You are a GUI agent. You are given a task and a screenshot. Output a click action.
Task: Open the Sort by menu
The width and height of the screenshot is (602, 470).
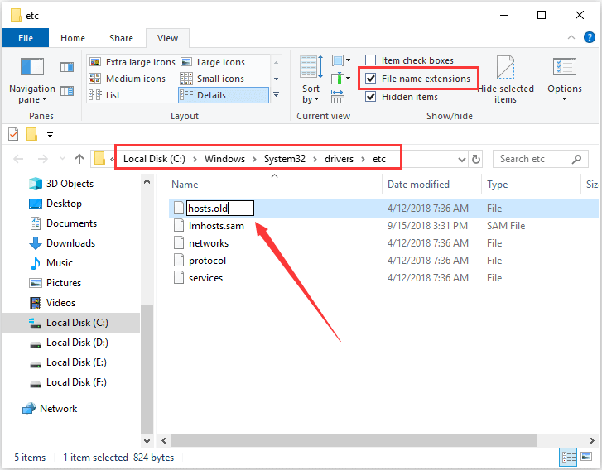311,79
